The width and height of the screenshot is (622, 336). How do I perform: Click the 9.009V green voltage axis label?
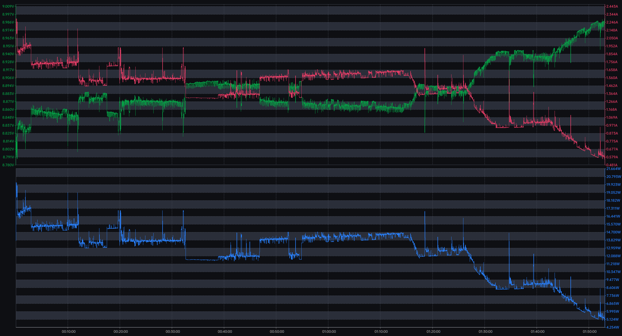(8, 6)
